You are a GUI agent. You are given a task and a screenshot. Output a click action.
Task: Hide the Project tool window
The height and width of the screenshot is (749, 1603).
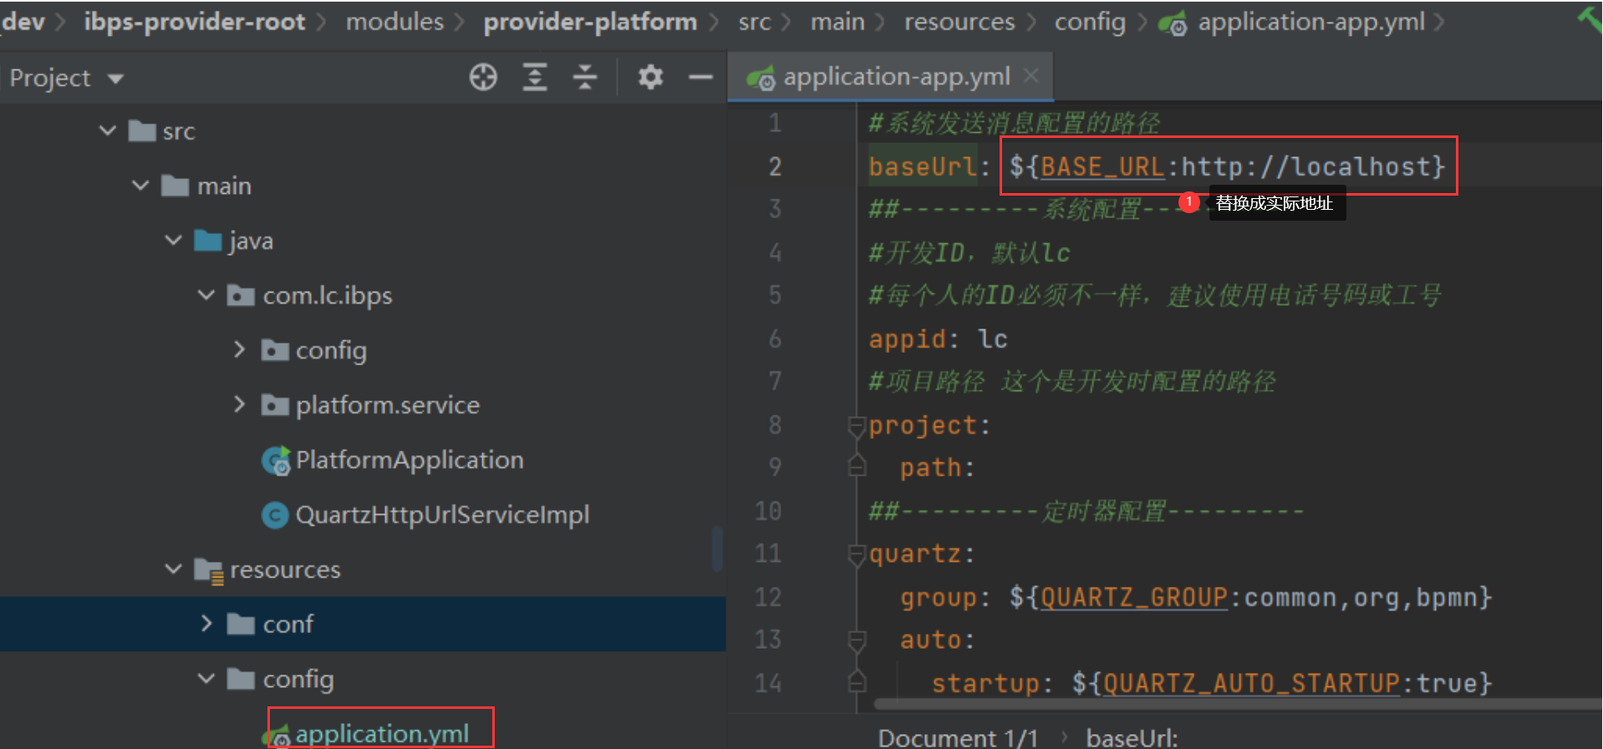(700, 78)
